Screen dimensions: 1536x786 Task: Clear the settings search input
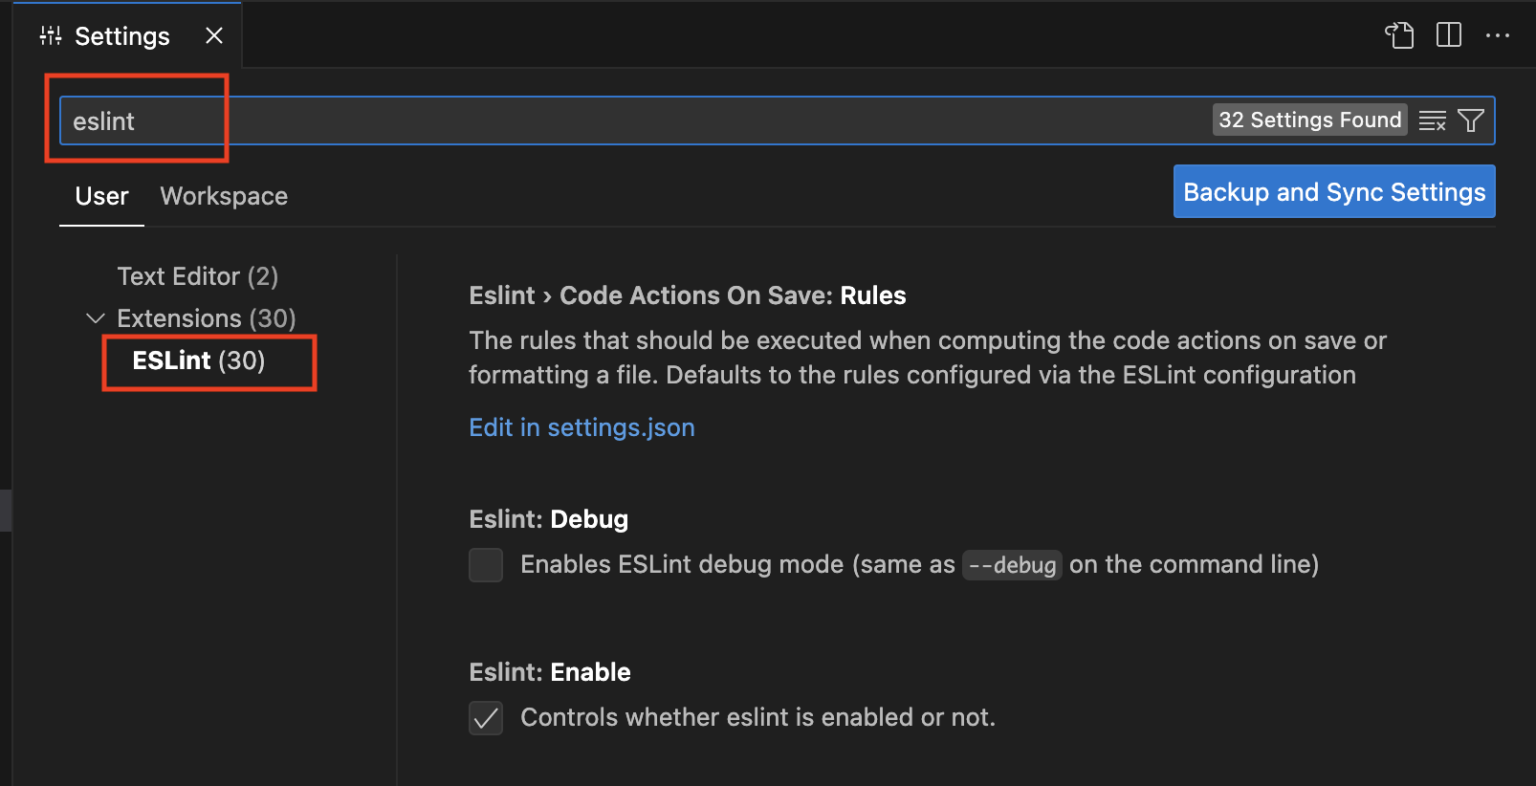[x=1432, y=120]
